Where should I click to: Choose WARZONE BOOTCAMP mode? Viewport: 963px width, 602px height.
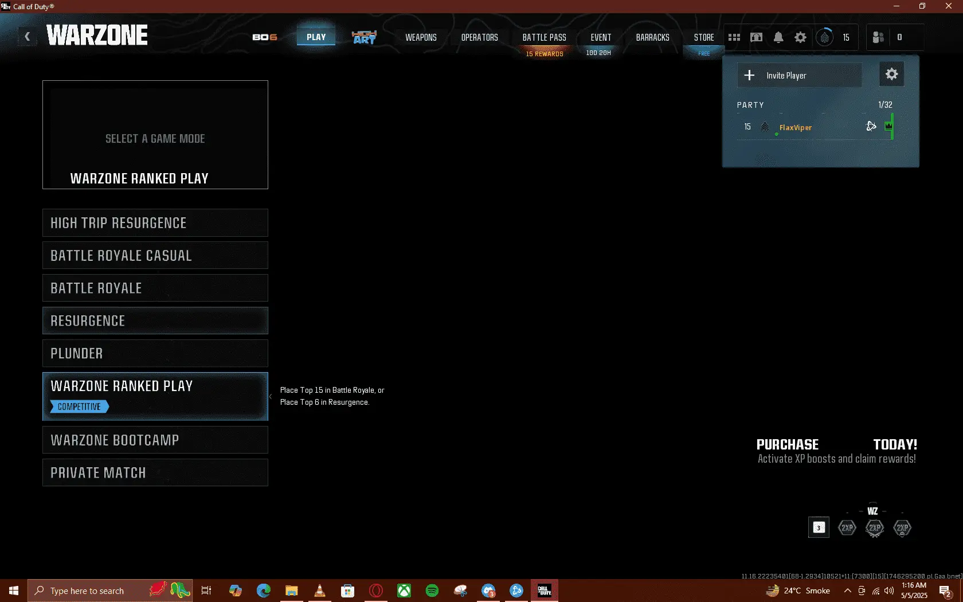155,440
